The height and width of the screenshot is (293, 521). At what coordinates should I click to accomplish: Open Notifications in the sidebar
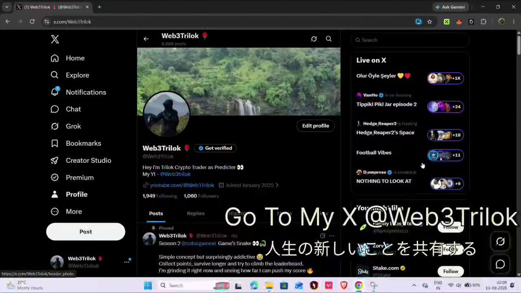pyautogui.click(x=78, y=92)
